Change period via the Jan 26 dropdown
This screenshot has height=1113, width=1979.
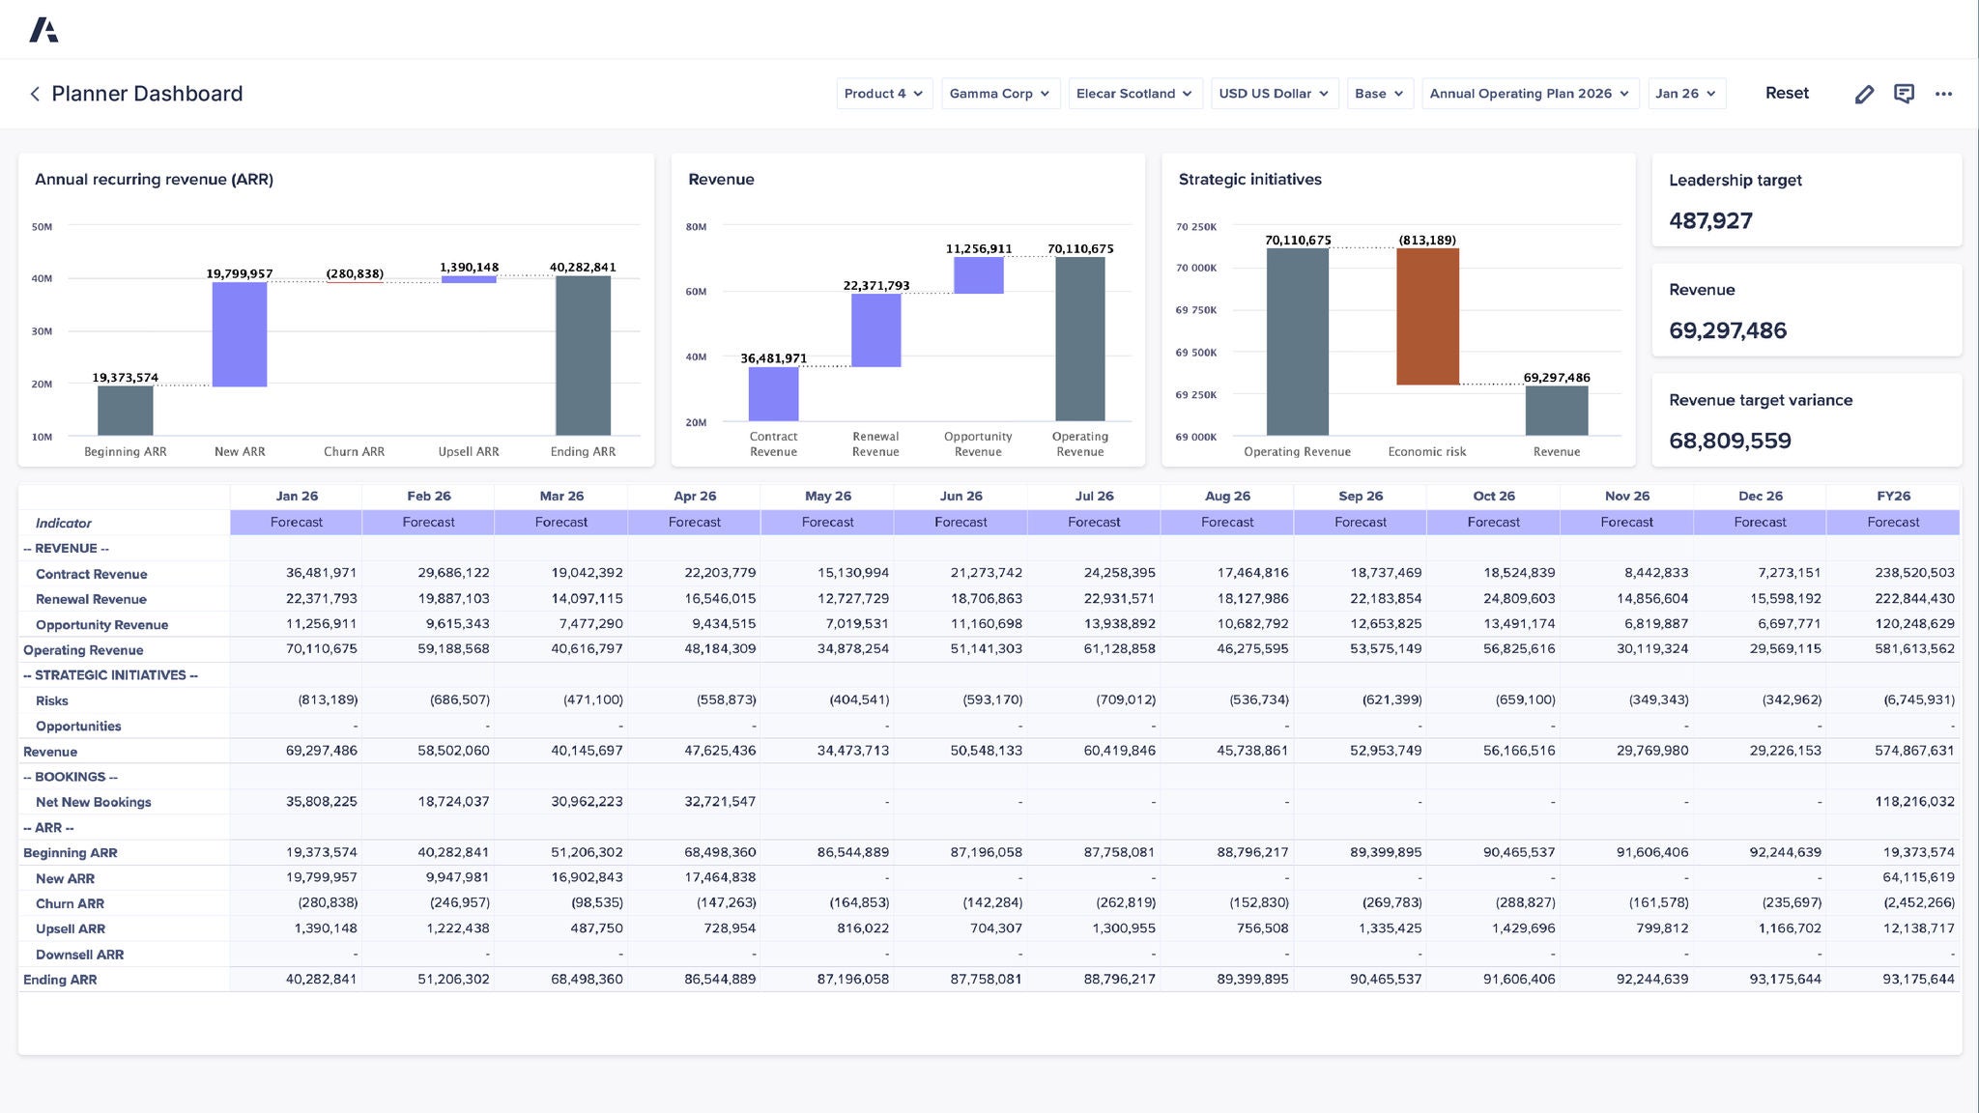pyautogui.click(x=1686, y=94)
